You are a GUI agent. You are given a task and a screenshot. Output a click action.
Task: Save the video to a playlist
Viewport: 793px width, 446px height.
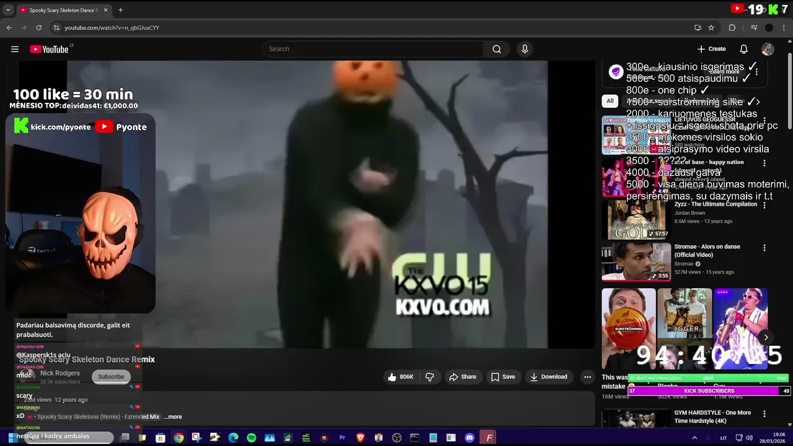[503, 377]
